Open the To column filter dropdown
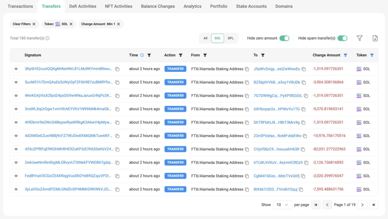The image size is (388, 219). tap(263, 55)
